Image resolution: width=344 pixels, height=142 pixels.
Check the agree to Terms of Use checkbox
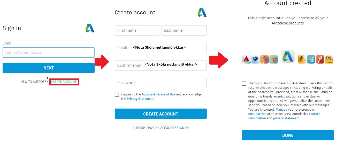click(x=117, y=95)
